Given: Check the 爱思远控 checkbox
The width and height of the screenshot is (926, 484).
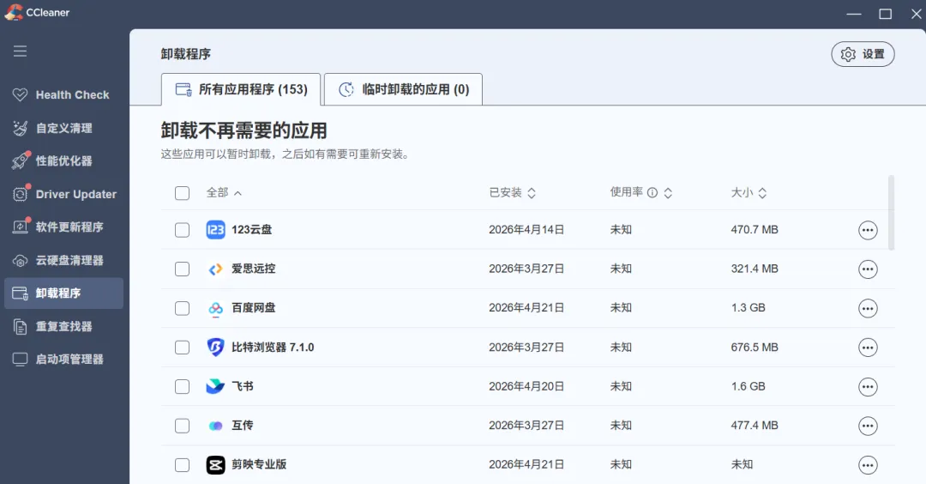Looking at the screenshot, I should pos(182,269).
